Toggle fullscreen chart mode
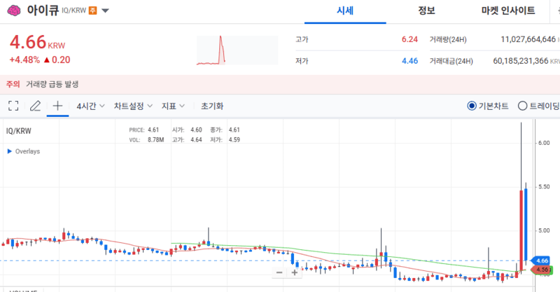 13,106
